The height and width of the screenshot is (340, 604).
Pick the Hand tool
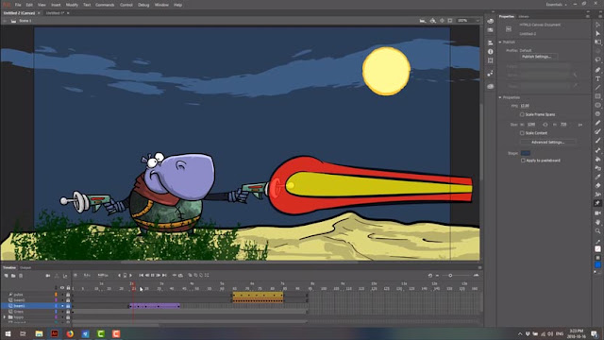(597, 223)
